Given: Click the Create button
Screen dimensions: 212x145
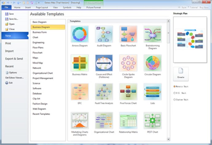Looking at the screenshot, I should 181,74.
